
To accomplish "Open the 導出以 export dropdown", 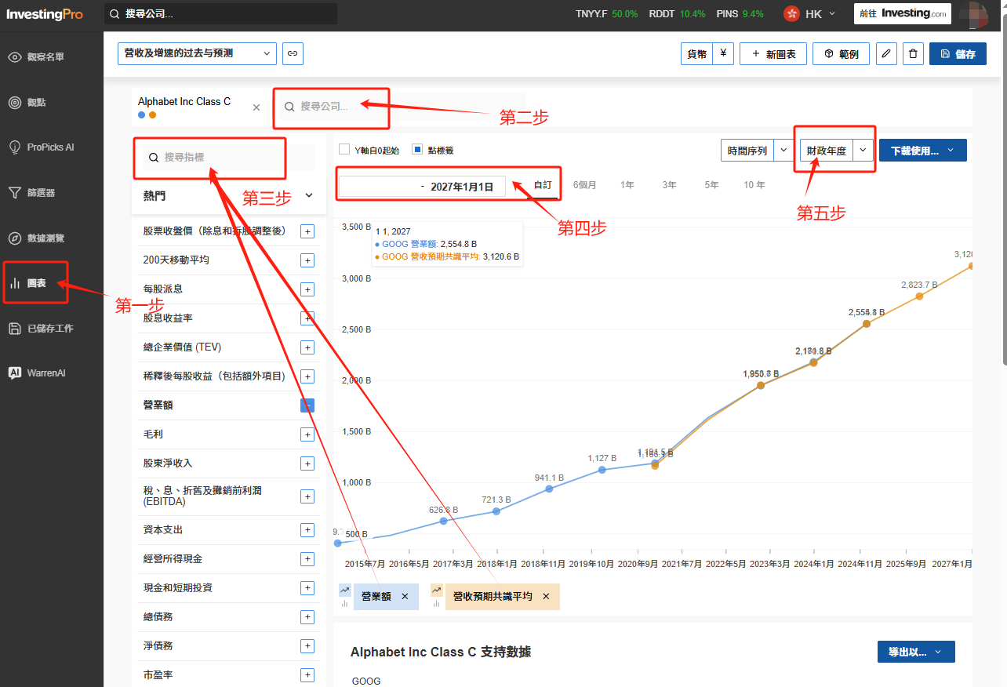I will click(x=916, y=652).
